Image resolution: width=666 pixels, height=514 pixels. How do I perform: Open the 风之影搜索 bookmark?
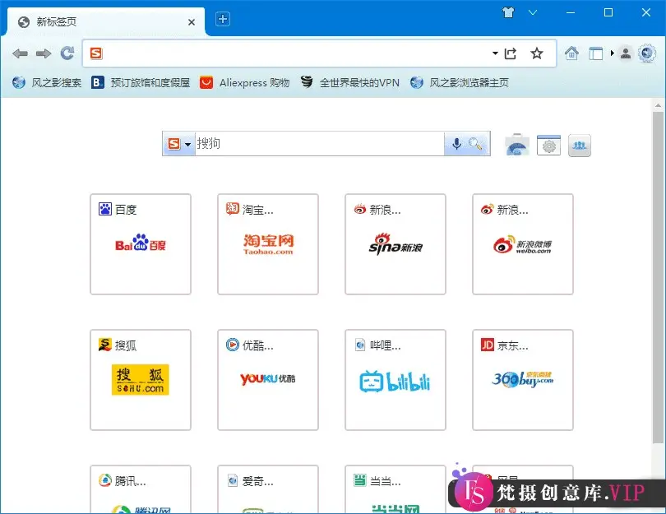point(47,82)
